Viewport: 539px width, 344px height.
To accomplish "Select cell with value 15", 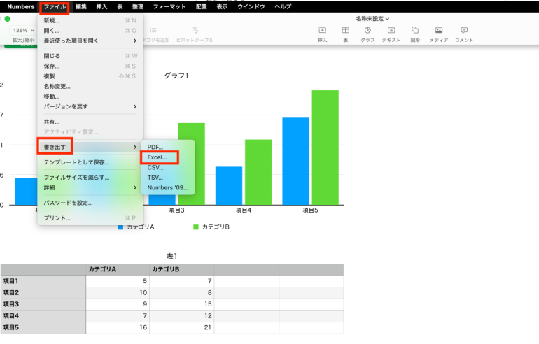I will (181, 304).
